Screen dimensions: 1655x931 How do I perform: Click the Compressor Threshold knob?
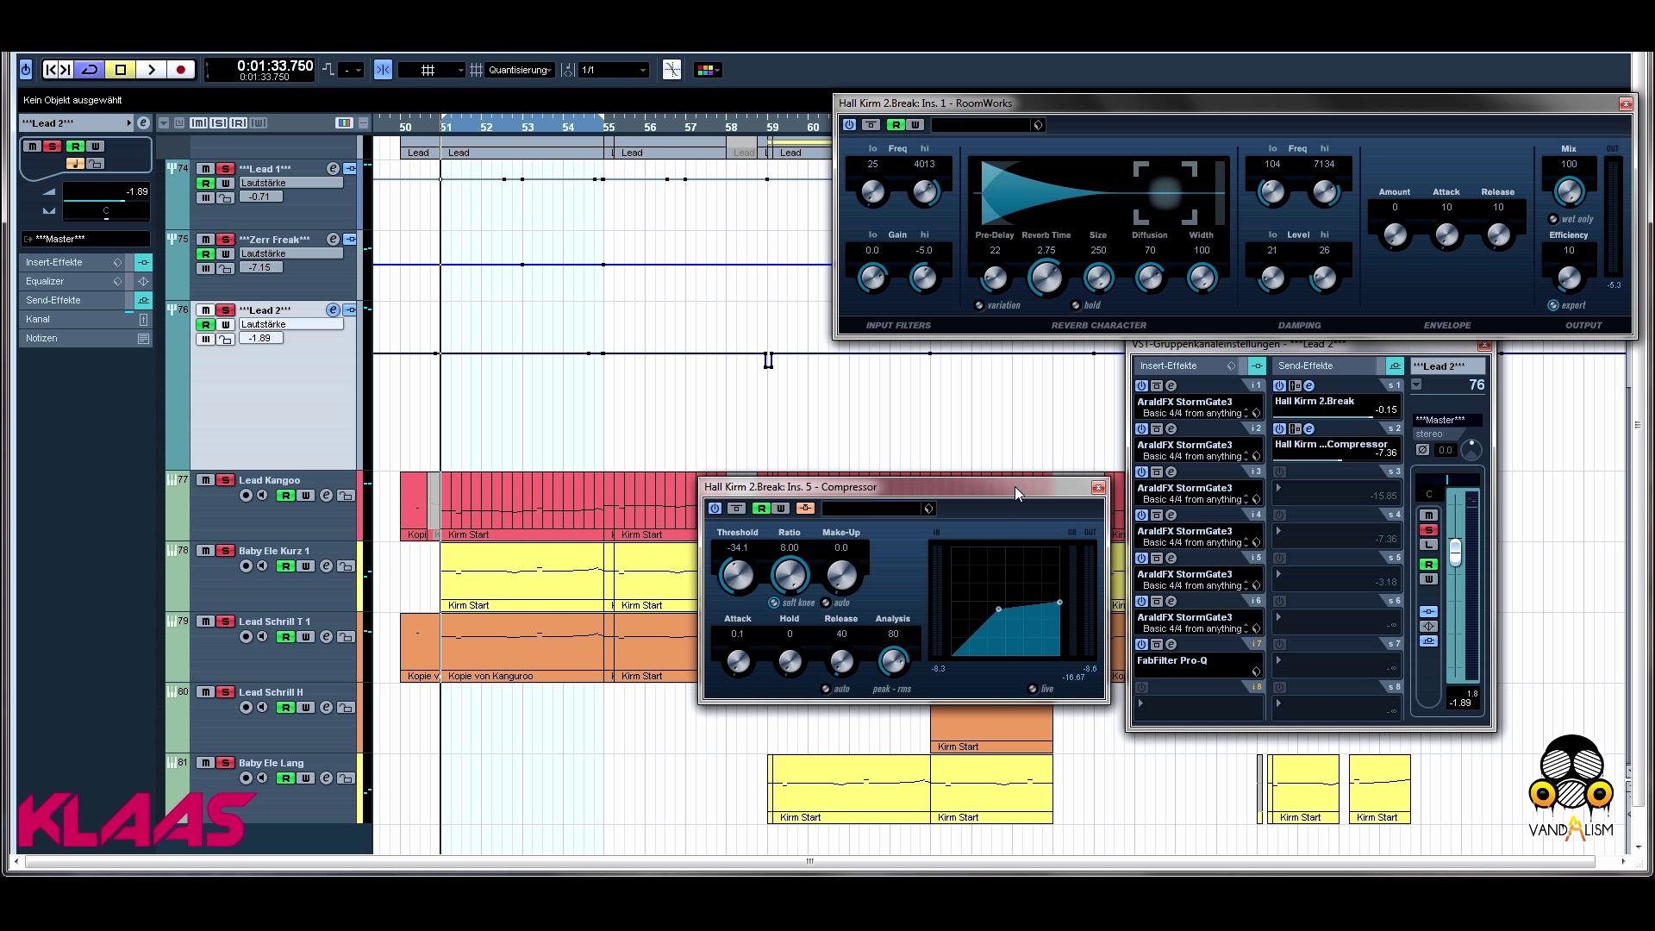(x=737, y=575)
